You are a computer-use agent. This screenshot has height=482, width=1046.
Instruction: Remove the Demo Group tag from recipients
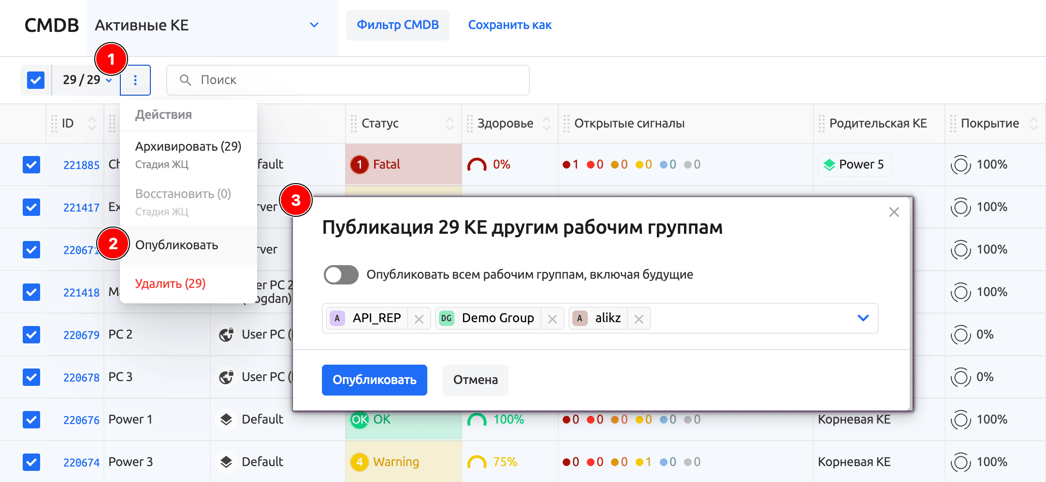552,318
